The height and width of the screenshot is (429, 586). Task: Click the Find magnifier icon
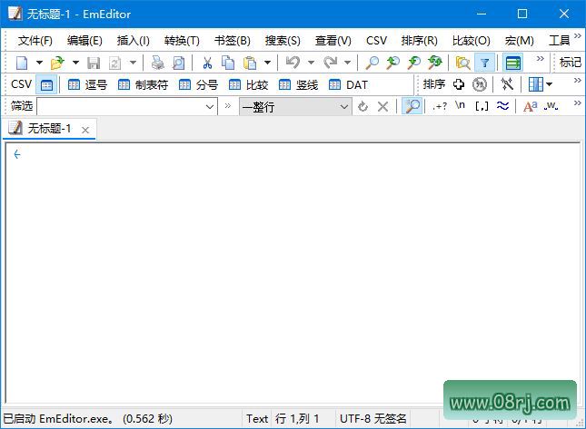click(372, 63)
